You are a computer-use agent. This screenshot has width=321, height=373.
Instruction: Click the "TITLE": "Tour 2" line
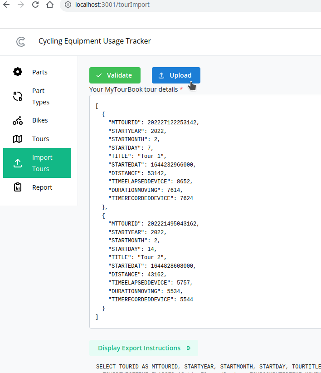(137, 257)
